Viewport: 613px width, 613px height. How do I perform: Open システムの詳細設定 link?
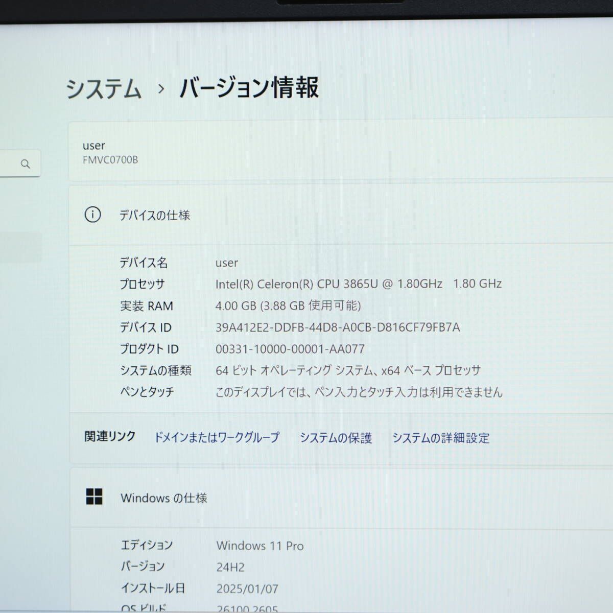pos(441,438)
